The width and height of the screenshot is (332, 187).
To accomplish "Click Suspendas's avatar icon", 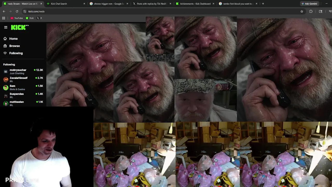I will 6,96.
